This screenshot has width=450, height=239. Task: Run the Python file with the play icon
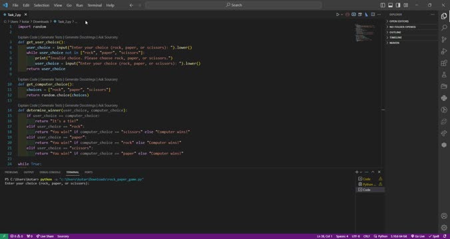click(337, 15)
